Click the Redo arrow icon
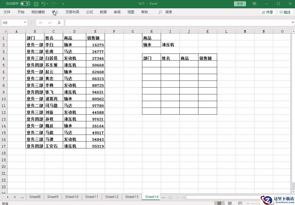295x205 pixels. [53, 4]
